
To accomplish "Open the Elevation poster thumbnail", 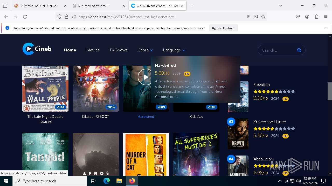I will (x=238, y=97).
